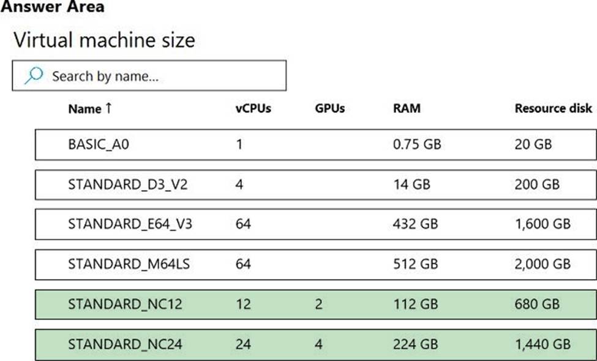Image resolution: width=597 pixels, height=361 pixels.
Task: Select the highlighted STANDARD_NC24 row
Action: (315, 345)
